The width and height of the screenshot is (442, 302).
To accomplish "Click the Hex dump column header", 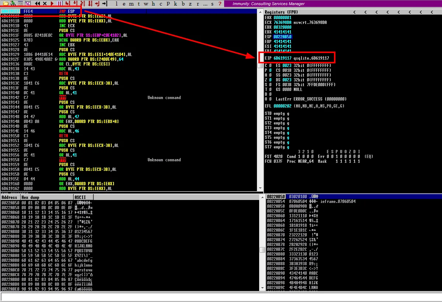I will point(47,197).
